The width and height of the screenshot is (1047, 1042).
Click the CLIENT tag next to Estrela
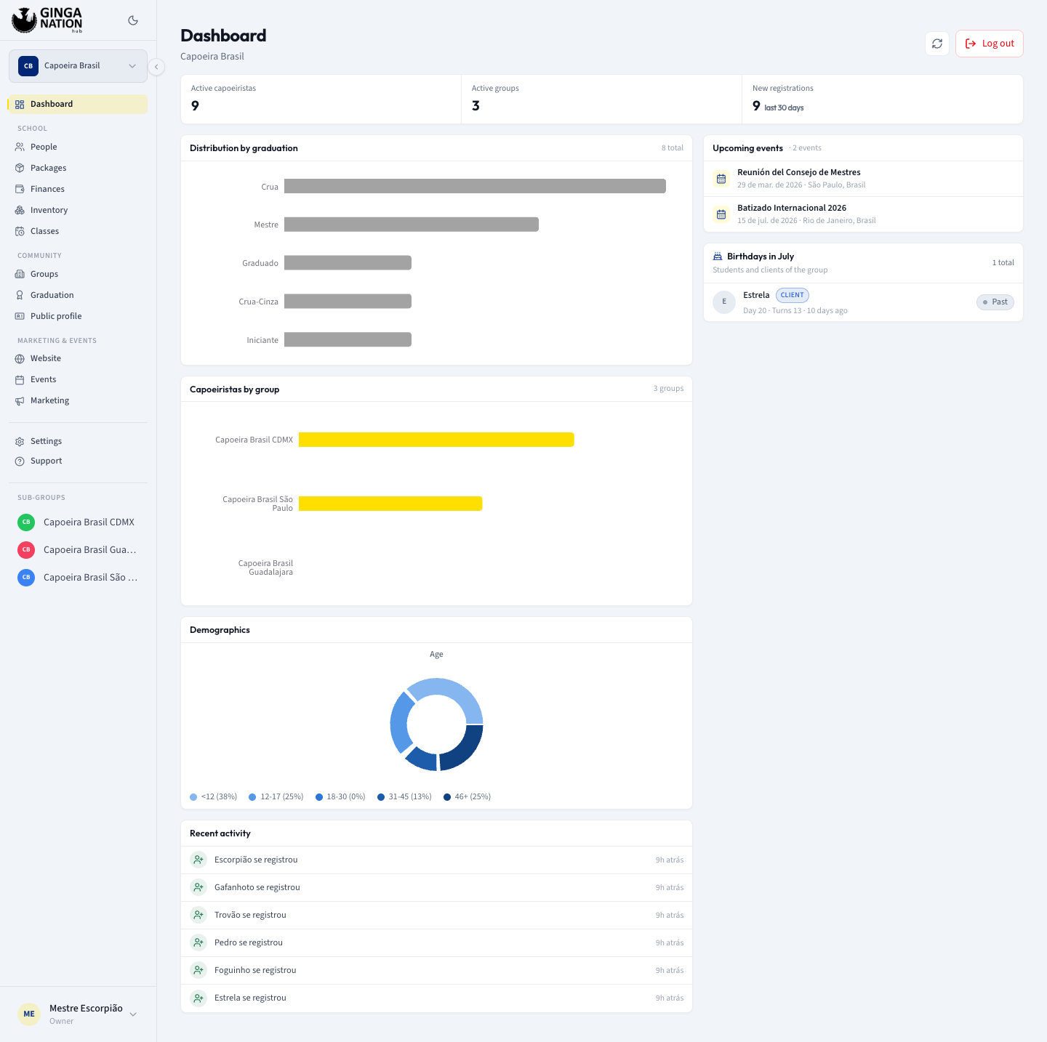[x=793, y=295]
